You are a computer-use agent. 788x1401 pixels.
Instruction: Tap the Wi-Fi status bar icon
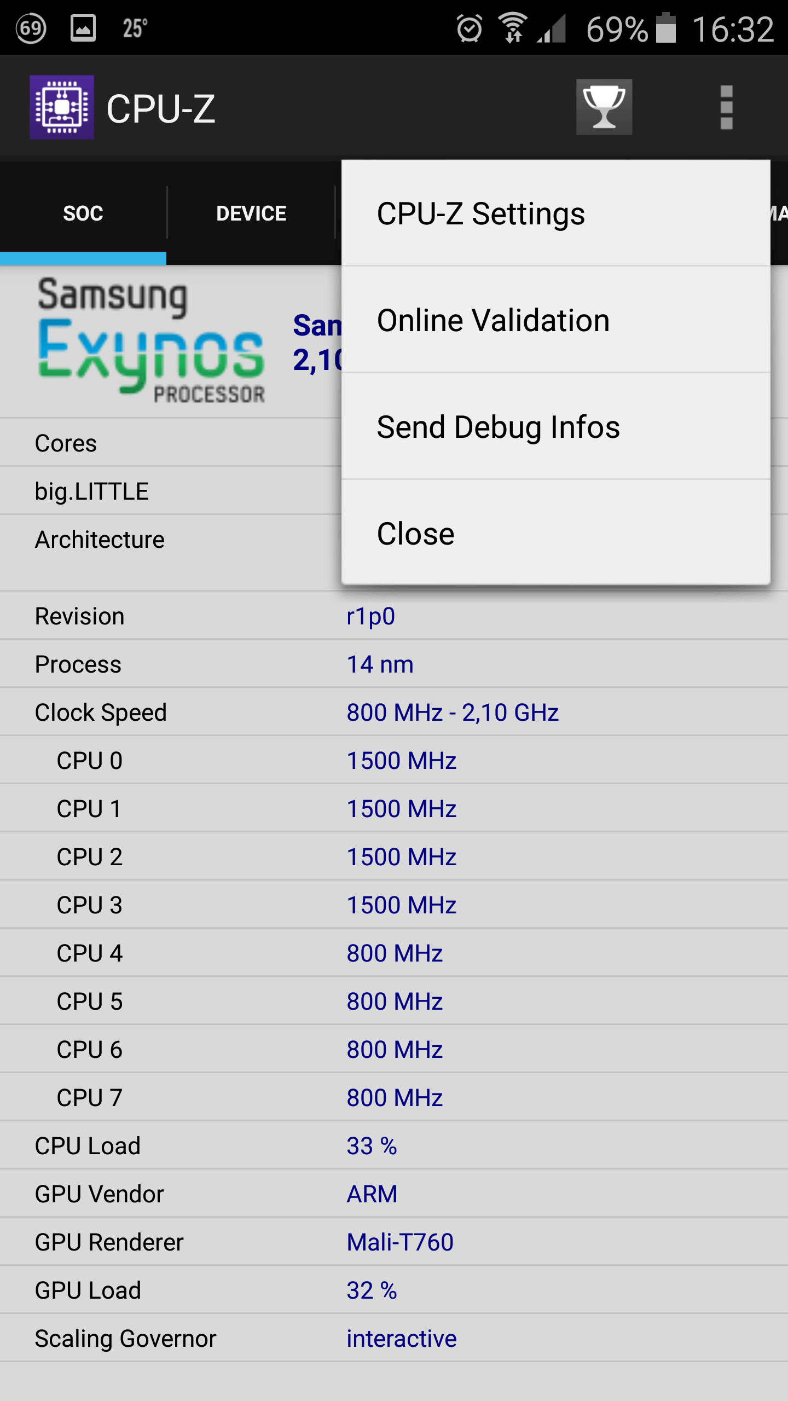512,28
